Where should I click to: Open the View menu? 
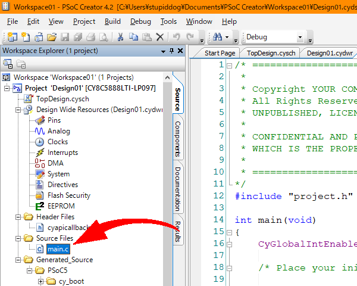[56, 21]
